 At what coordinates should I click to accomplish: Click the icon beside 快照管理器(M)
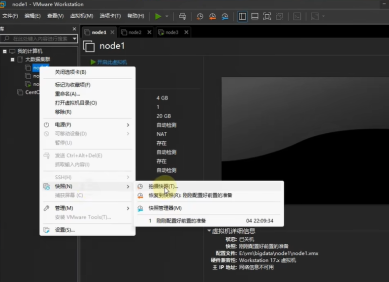coord(140,208)
